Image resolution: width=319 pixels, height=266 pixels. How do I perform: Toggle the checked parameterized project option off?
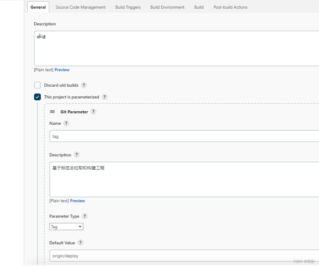click(37, 97)
